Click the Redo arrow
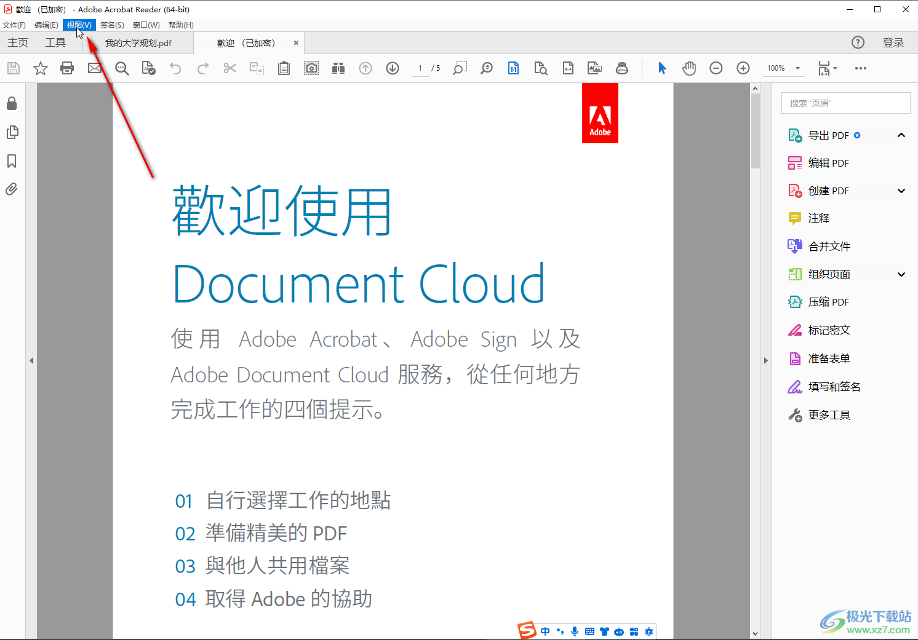Screen dimensions: 918x640 point(202,68)
